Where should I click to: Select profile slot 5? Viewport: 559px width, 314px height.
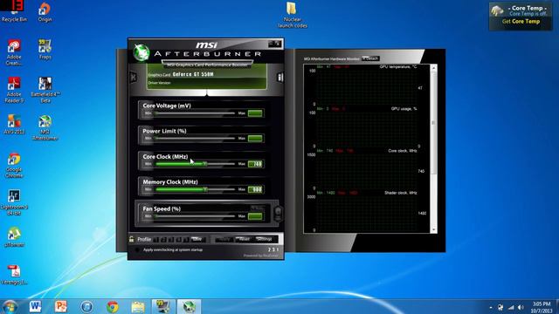(x=186, y=240)
